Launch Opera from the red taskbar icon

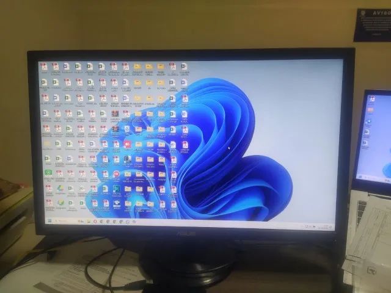(95, 221)
